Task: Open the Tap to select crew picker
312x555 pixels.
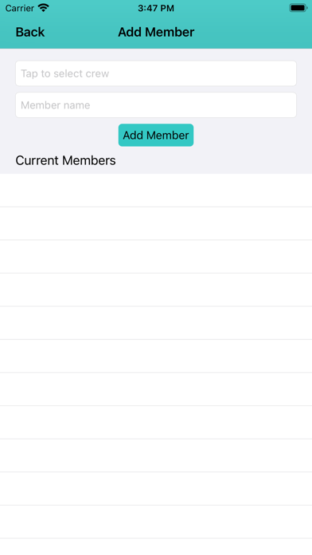Action: coord(156,73)
